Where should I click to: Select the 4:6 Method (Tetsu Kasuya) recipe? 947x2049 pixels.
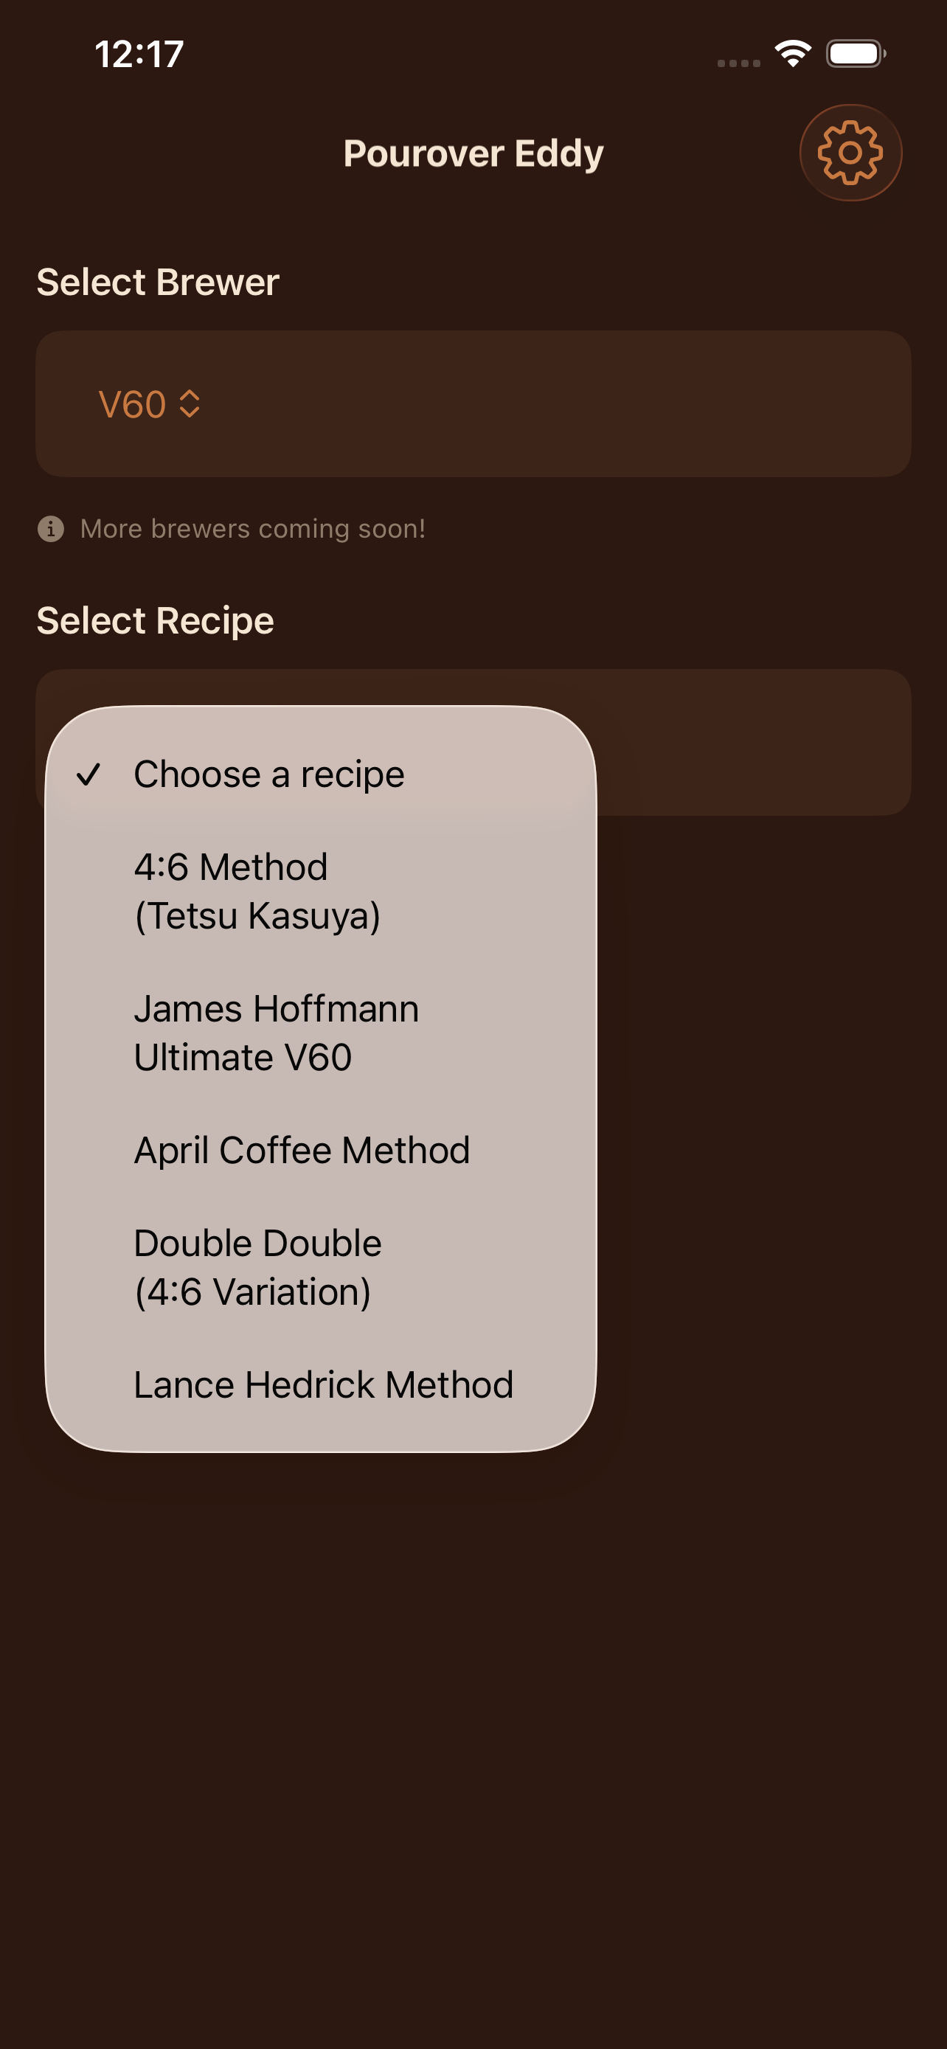tap(258, 891)
